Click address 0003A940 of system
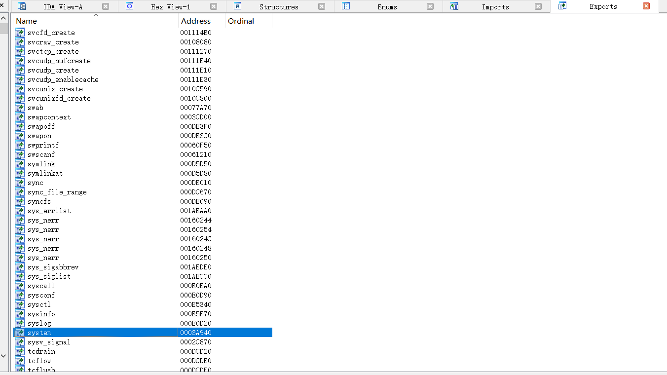Screen dimensions: 667x375 [195, 333]
